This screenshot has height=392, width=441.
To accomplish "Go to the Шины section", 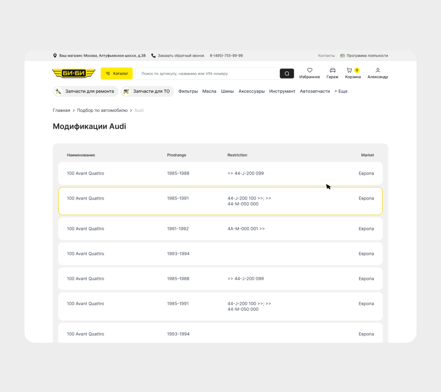I will [227, 91].
